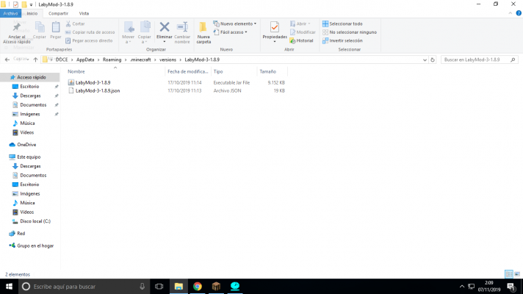Screen dimensions: 523x294
Task: Choose Copiar ruta de acceso
Action: 90,32
